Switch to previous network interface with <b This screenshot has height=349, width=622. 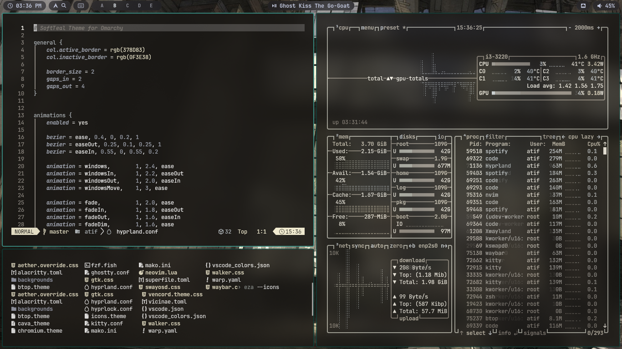click(412, 246)
